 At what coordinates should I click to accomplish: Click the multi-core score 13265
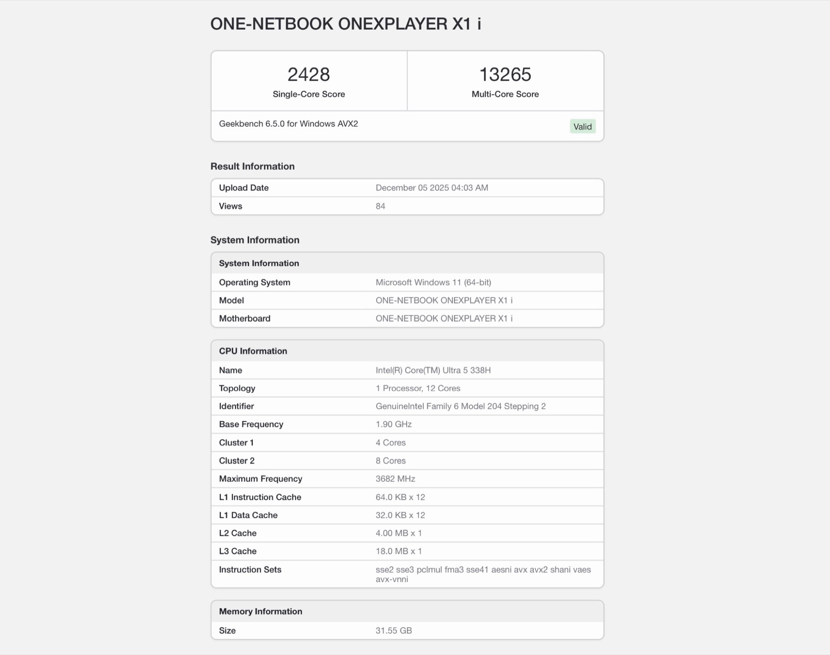coord(505,75)
